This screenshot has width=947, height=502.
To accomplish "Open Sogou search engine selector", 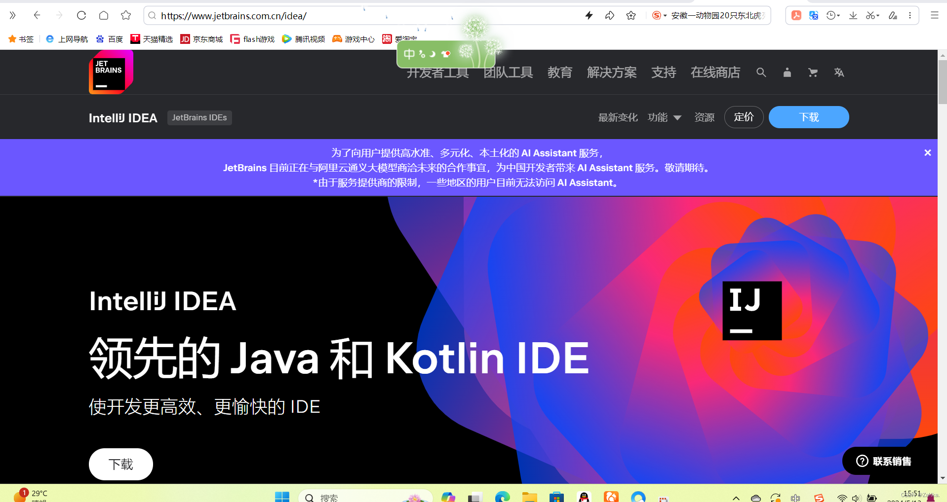I will tap(660, 15).
